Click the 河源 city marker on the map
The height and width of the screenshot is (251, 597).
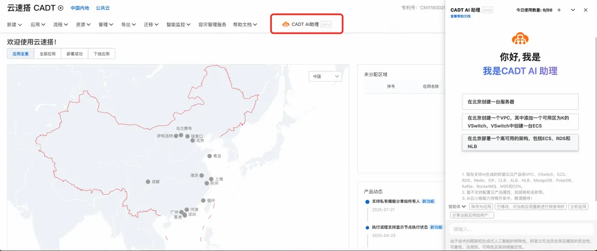pyautogui.click(x=187, y=209)
